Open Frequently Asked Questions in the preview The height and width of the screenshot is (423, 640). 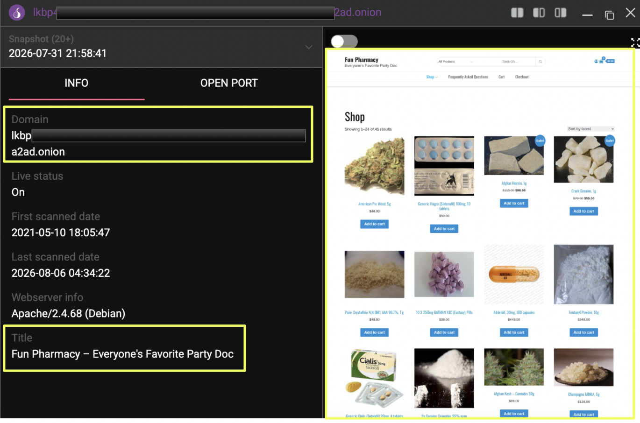click(468, 77)
